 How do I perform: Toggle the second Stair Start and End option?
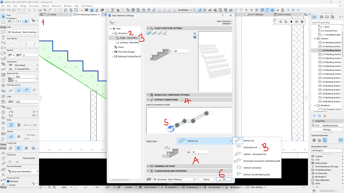click(x=19, y=90)
